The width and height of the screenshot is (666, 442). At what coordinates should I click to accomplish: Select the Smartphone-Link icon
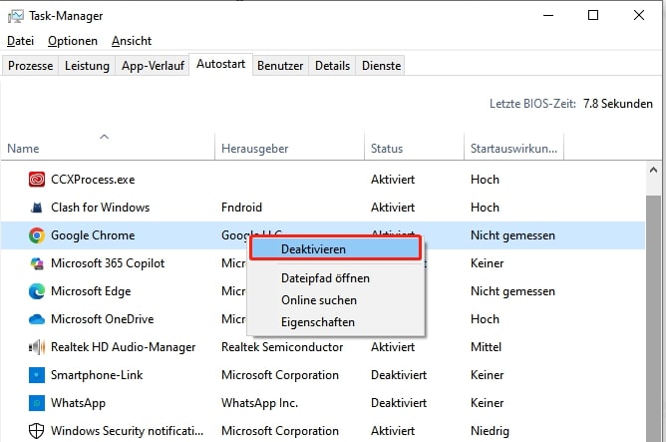pos(37,375)
